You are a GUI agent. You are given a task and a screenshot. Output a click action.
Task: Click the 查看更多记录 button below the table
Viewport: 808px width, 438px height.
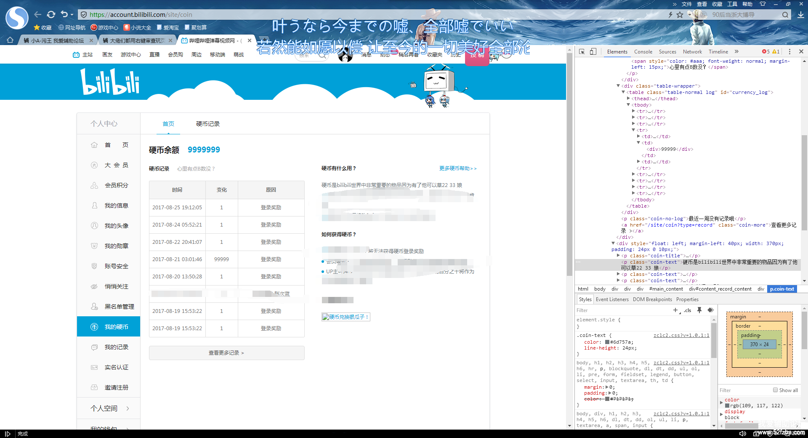pos(226,353)
